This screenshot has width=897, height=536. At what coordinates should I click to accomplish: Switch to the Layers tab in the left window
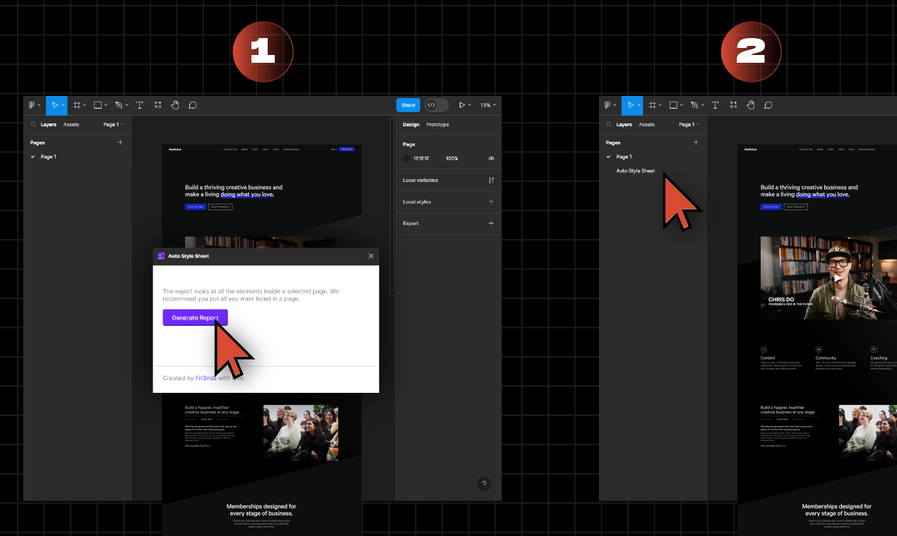click(48, 124)
